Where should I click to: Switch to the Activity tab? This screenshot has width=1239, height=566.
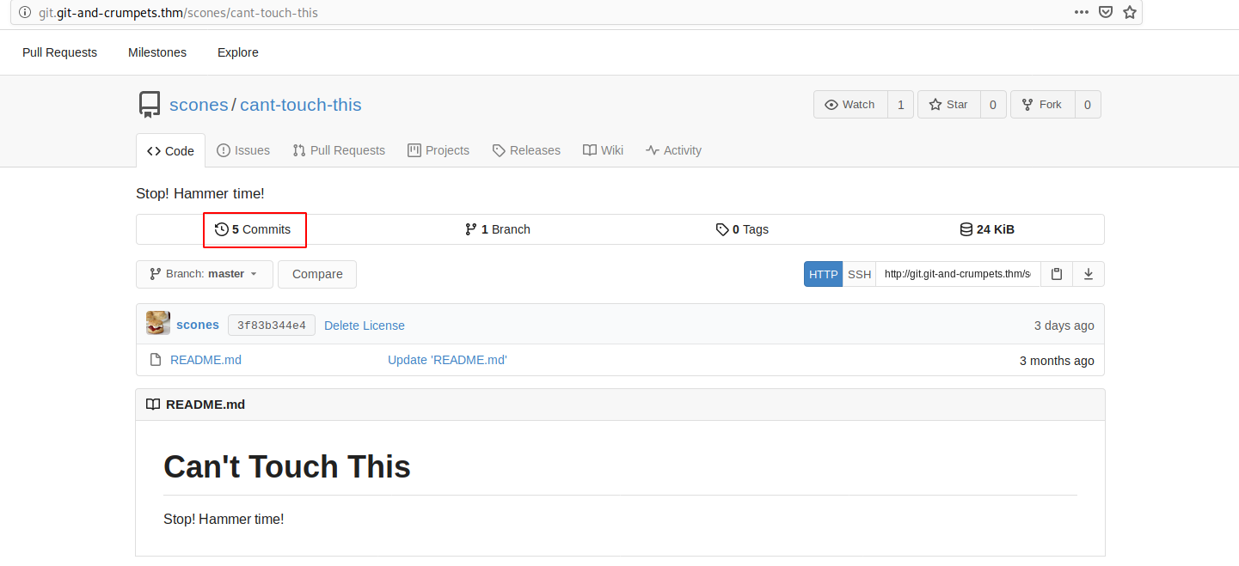[x=674, y=150]
